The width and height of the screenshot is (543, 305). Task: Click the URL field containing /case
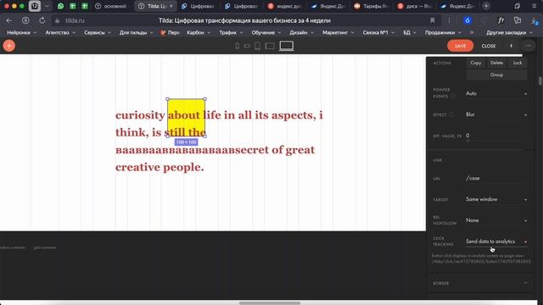(496, 178)
